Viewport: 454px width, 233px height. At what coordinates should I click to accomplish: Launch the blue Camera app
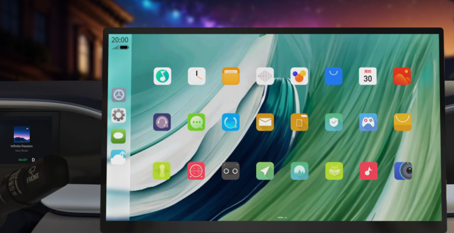click(x=403, y=171)
